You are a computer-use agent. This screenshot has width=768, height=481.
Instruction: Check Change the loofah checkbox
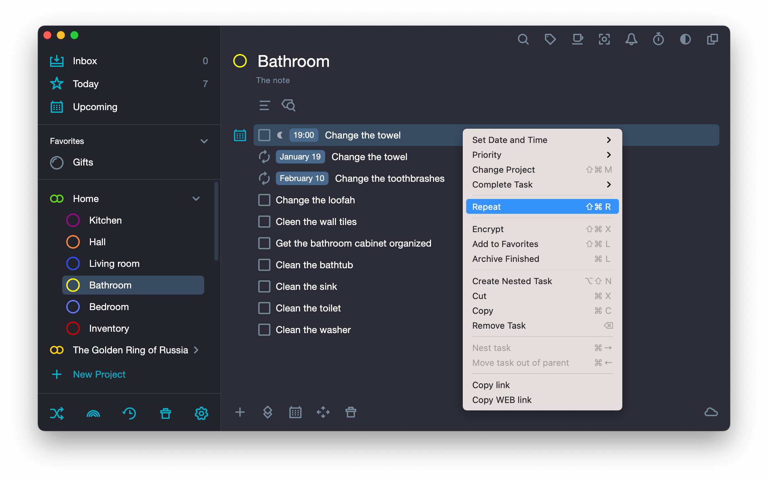(264, 200)
